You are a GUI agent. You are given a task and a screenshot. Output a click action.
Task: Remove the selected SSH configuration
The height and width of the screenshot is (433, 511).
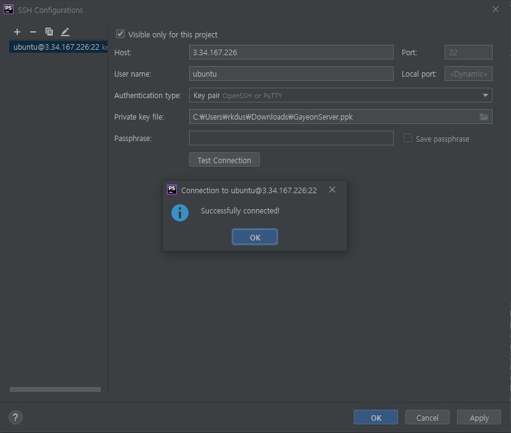point(33,31)
